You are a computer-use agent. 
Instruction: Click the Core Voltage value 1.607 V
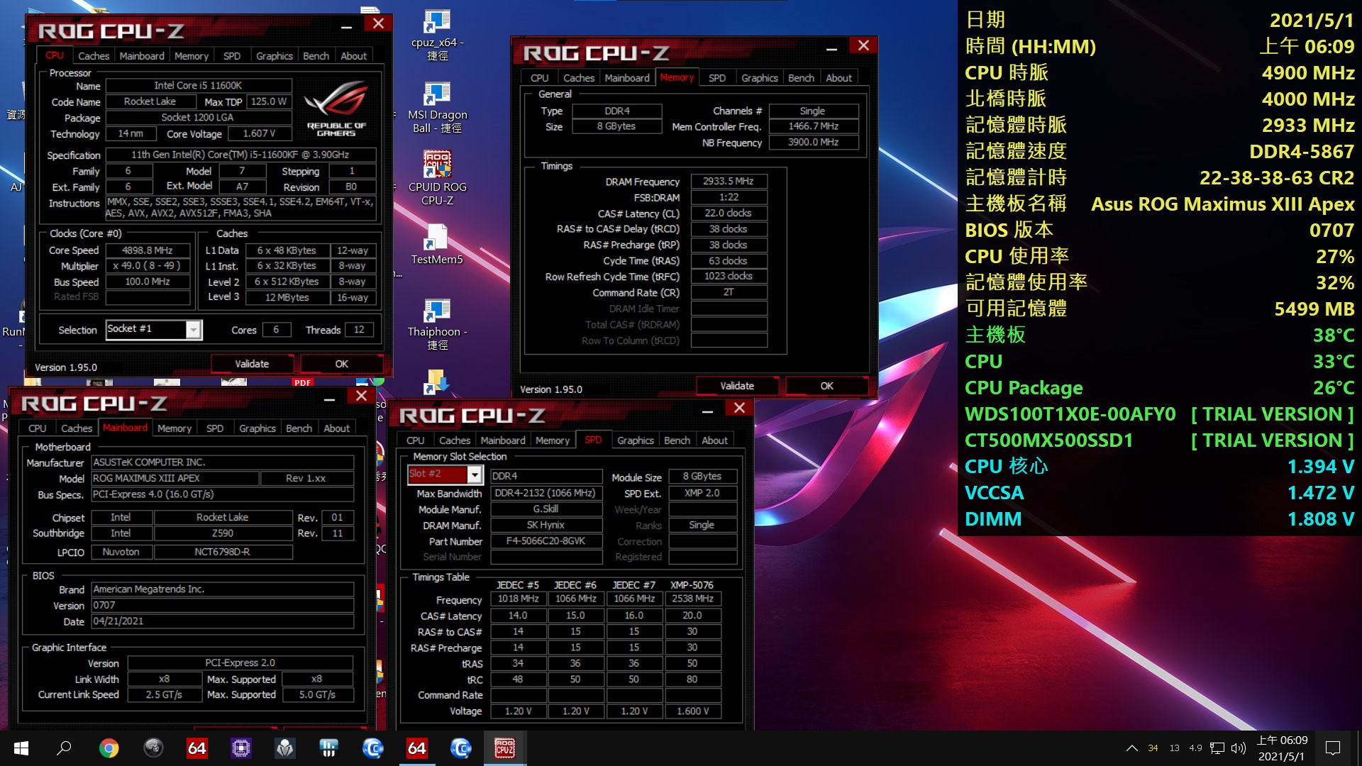[x=258, y=133]
